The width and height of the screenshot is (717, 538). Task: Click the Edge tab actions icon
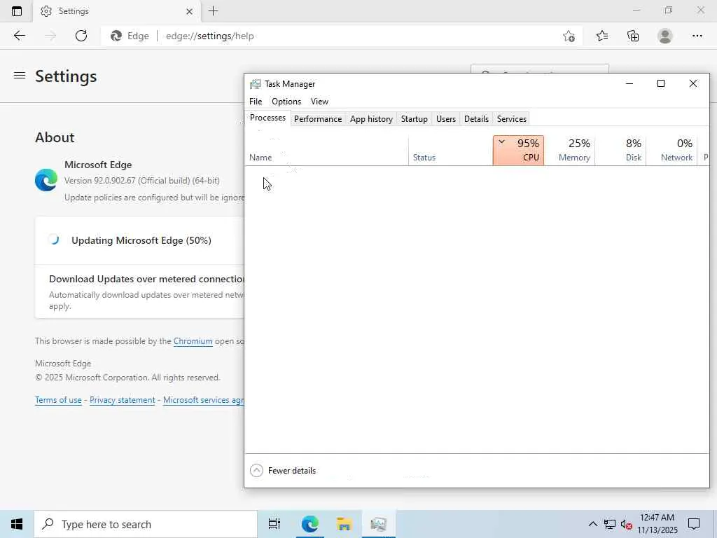click(17, 11)
